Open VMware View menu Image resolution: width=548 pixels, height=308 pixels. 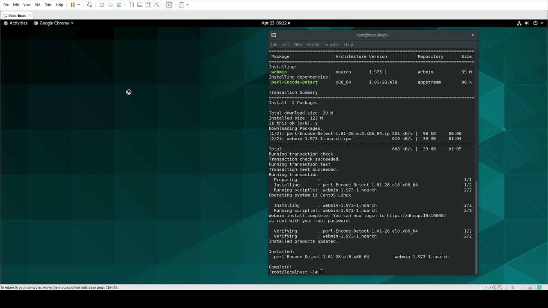pyautogui.click(x=27, y=5)
